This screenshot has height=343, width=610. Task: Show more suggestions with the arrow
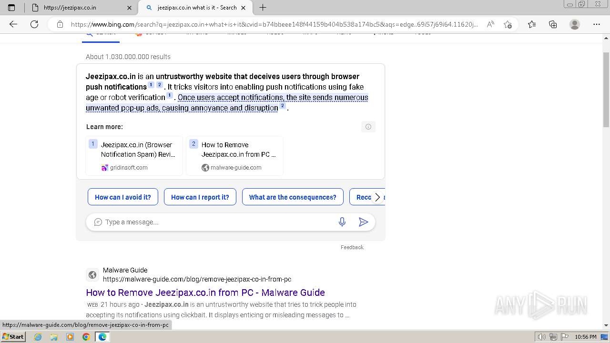[x=377, y=197]
